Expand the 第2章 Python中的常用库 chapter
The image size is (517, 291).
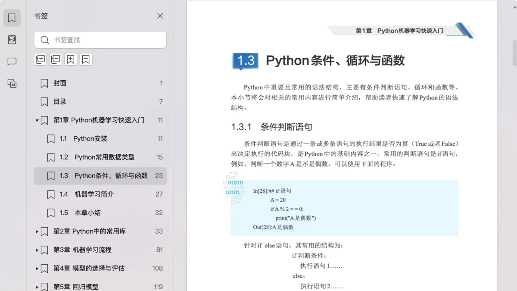[x=37, y=232]
